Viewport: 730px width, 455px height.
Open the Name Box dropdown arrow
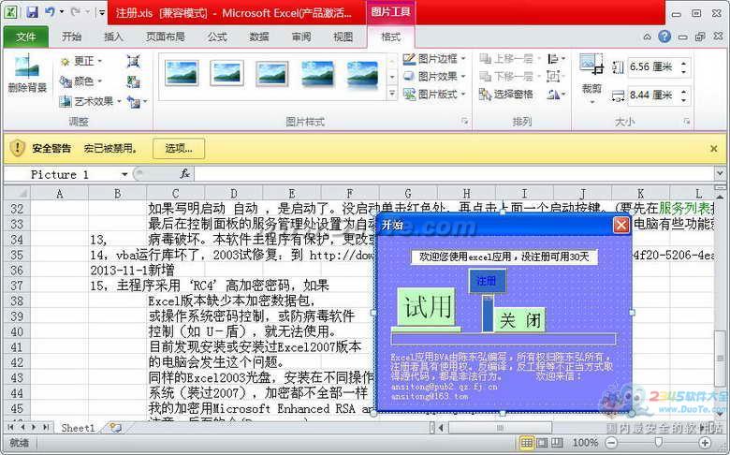click(x=124, y=175)
